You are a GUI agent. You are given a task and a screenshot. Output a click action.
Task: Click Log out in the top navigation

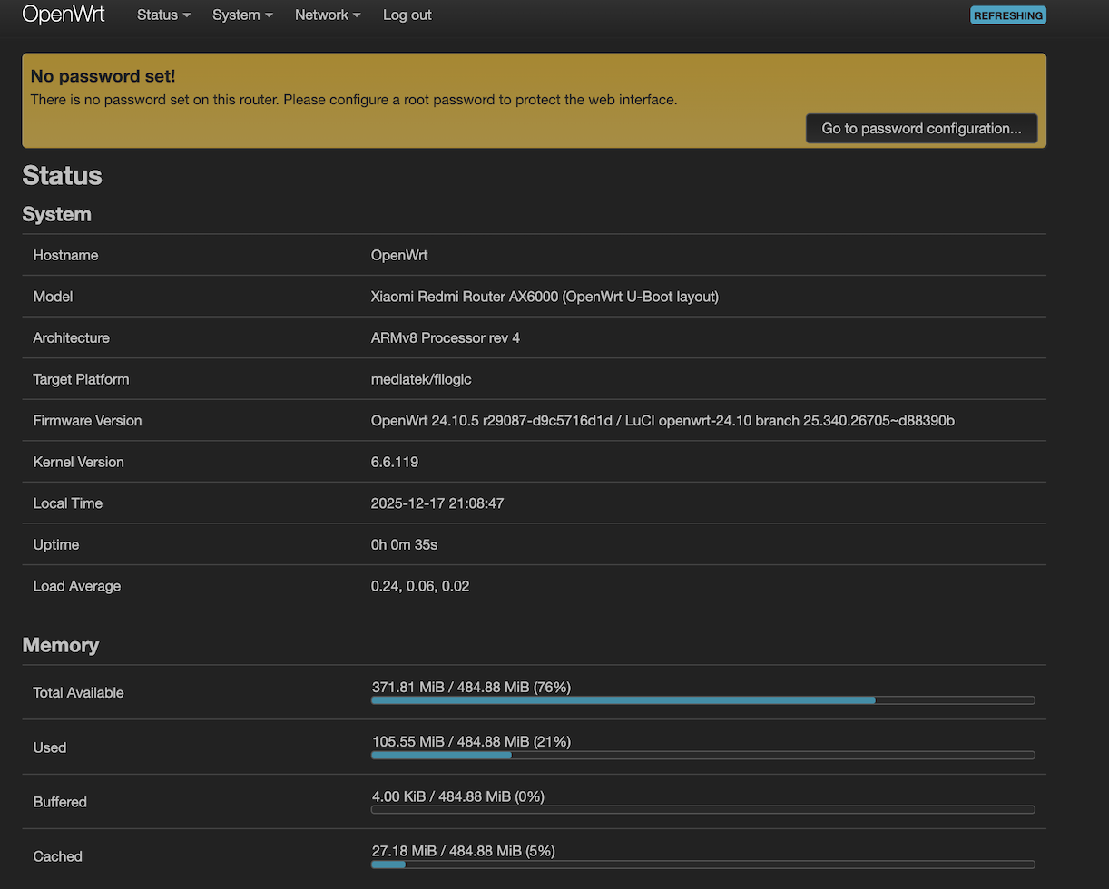point(407,15)
